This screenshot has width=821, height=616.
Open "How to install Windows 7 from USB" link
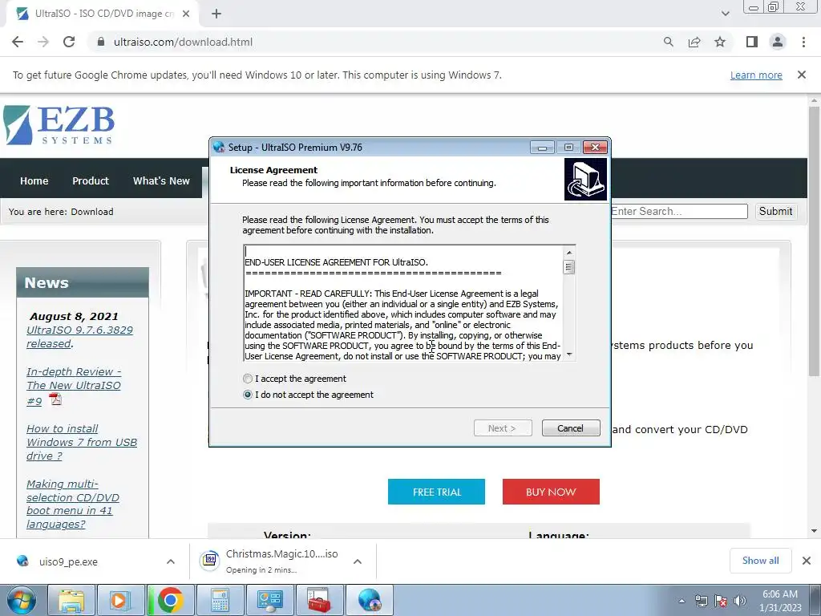tap(82, 442)
